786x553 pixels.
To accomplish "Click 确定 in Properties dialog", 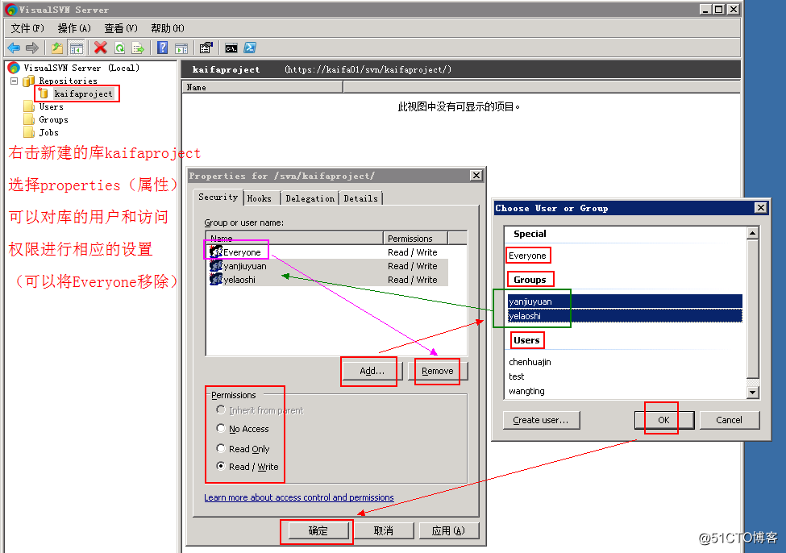I will [318, 530].
